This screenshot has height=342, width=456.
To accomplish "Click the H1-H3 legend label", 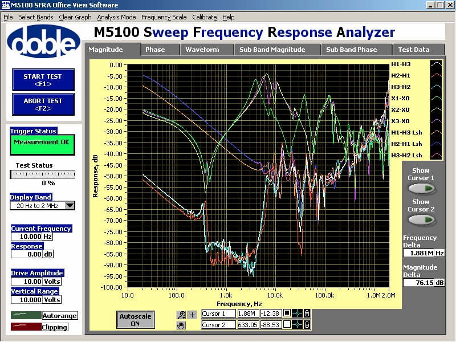I will coord(401,64).
